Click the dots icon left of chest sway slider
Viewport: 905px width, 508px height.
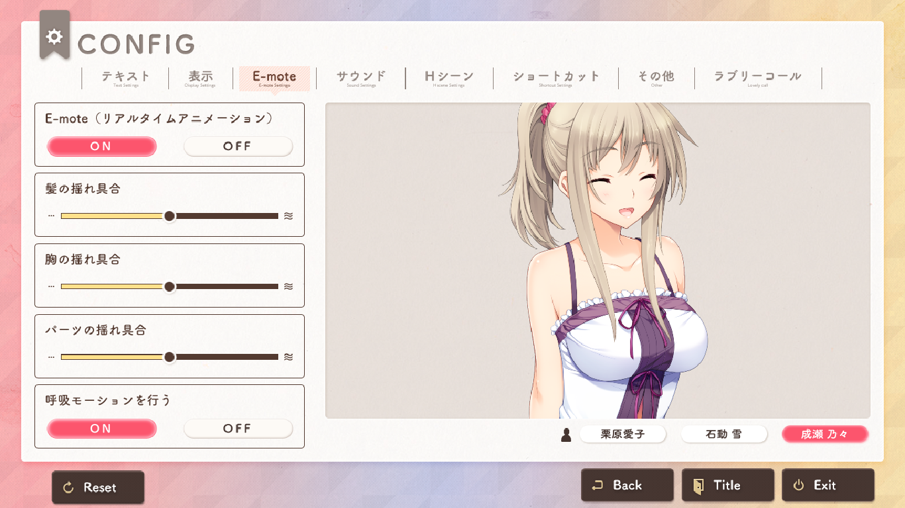click(51, 286)
